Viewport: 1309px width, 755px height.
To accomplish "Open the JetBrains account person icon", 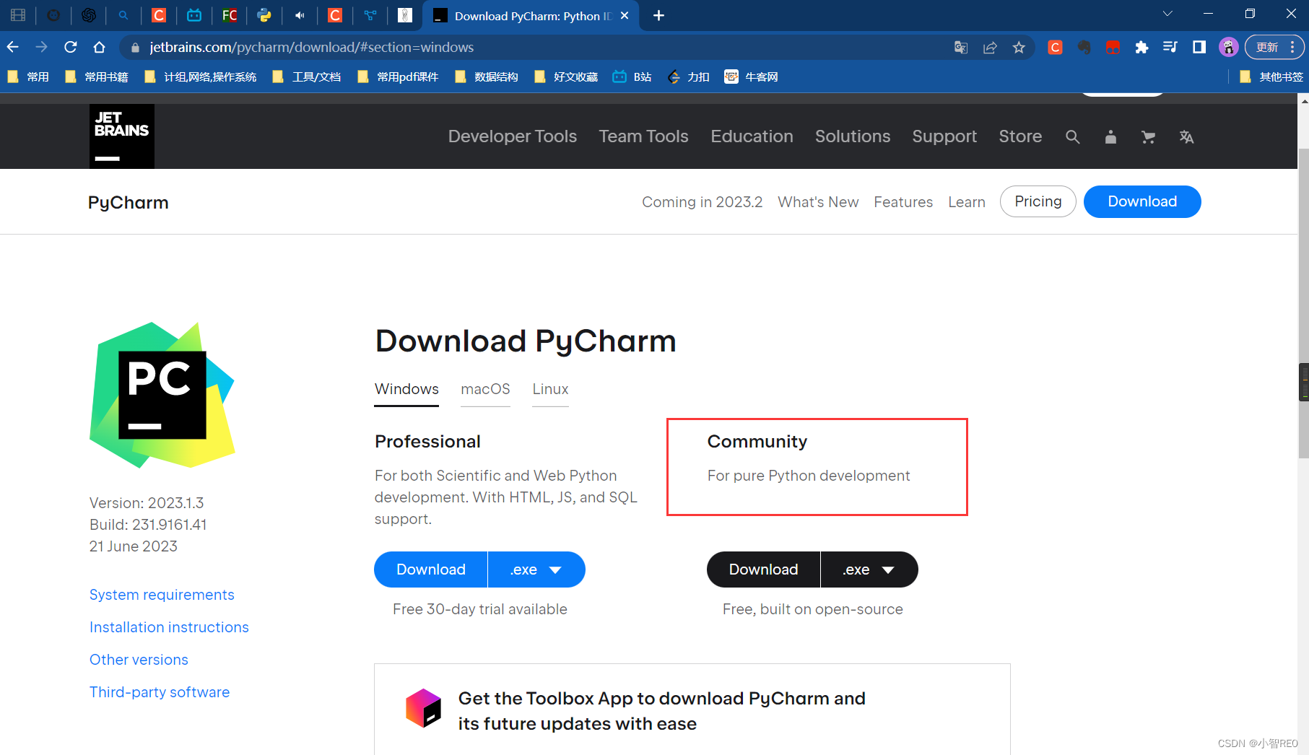I will (x=1110, y=137).
